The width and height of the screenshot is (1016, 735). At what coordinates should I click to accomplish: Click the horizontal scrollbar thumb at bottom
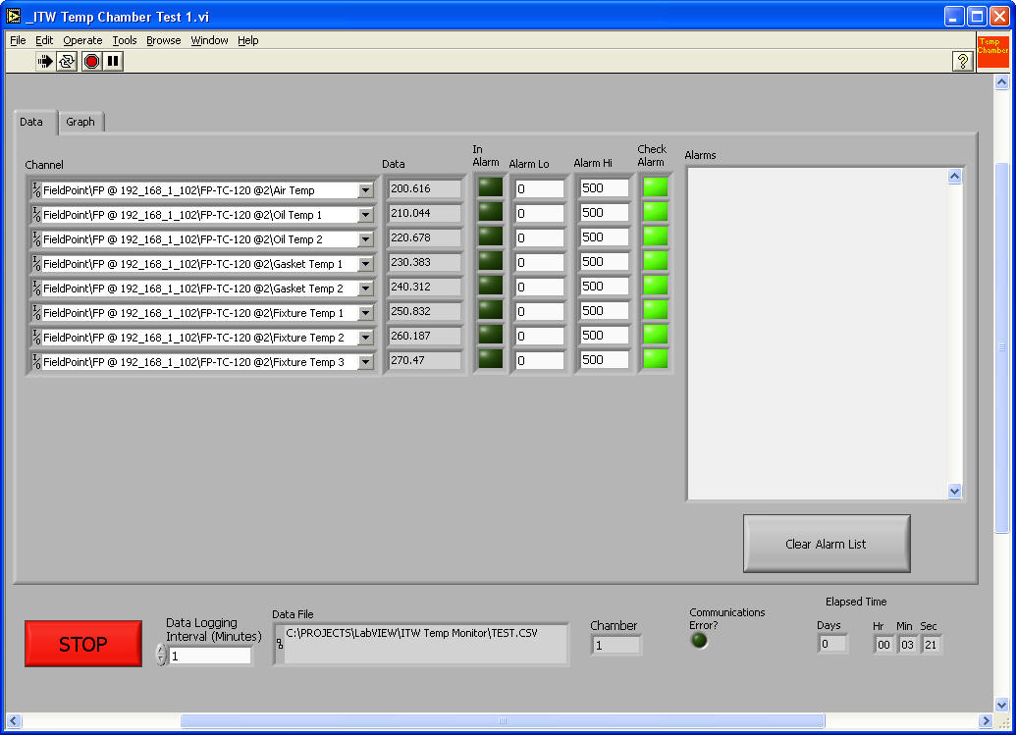502,721
